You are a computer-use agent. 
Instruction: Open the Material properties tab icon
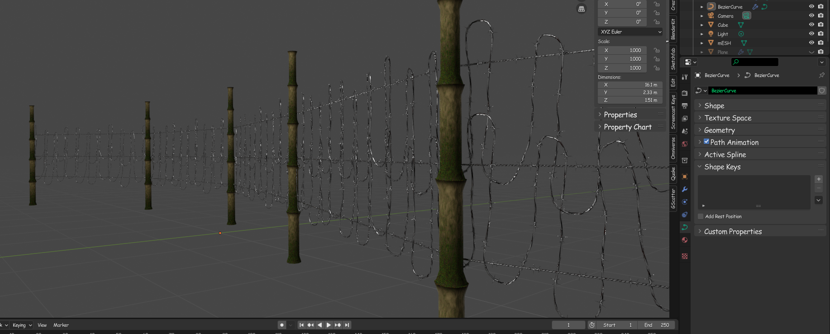tap(685, 240)
